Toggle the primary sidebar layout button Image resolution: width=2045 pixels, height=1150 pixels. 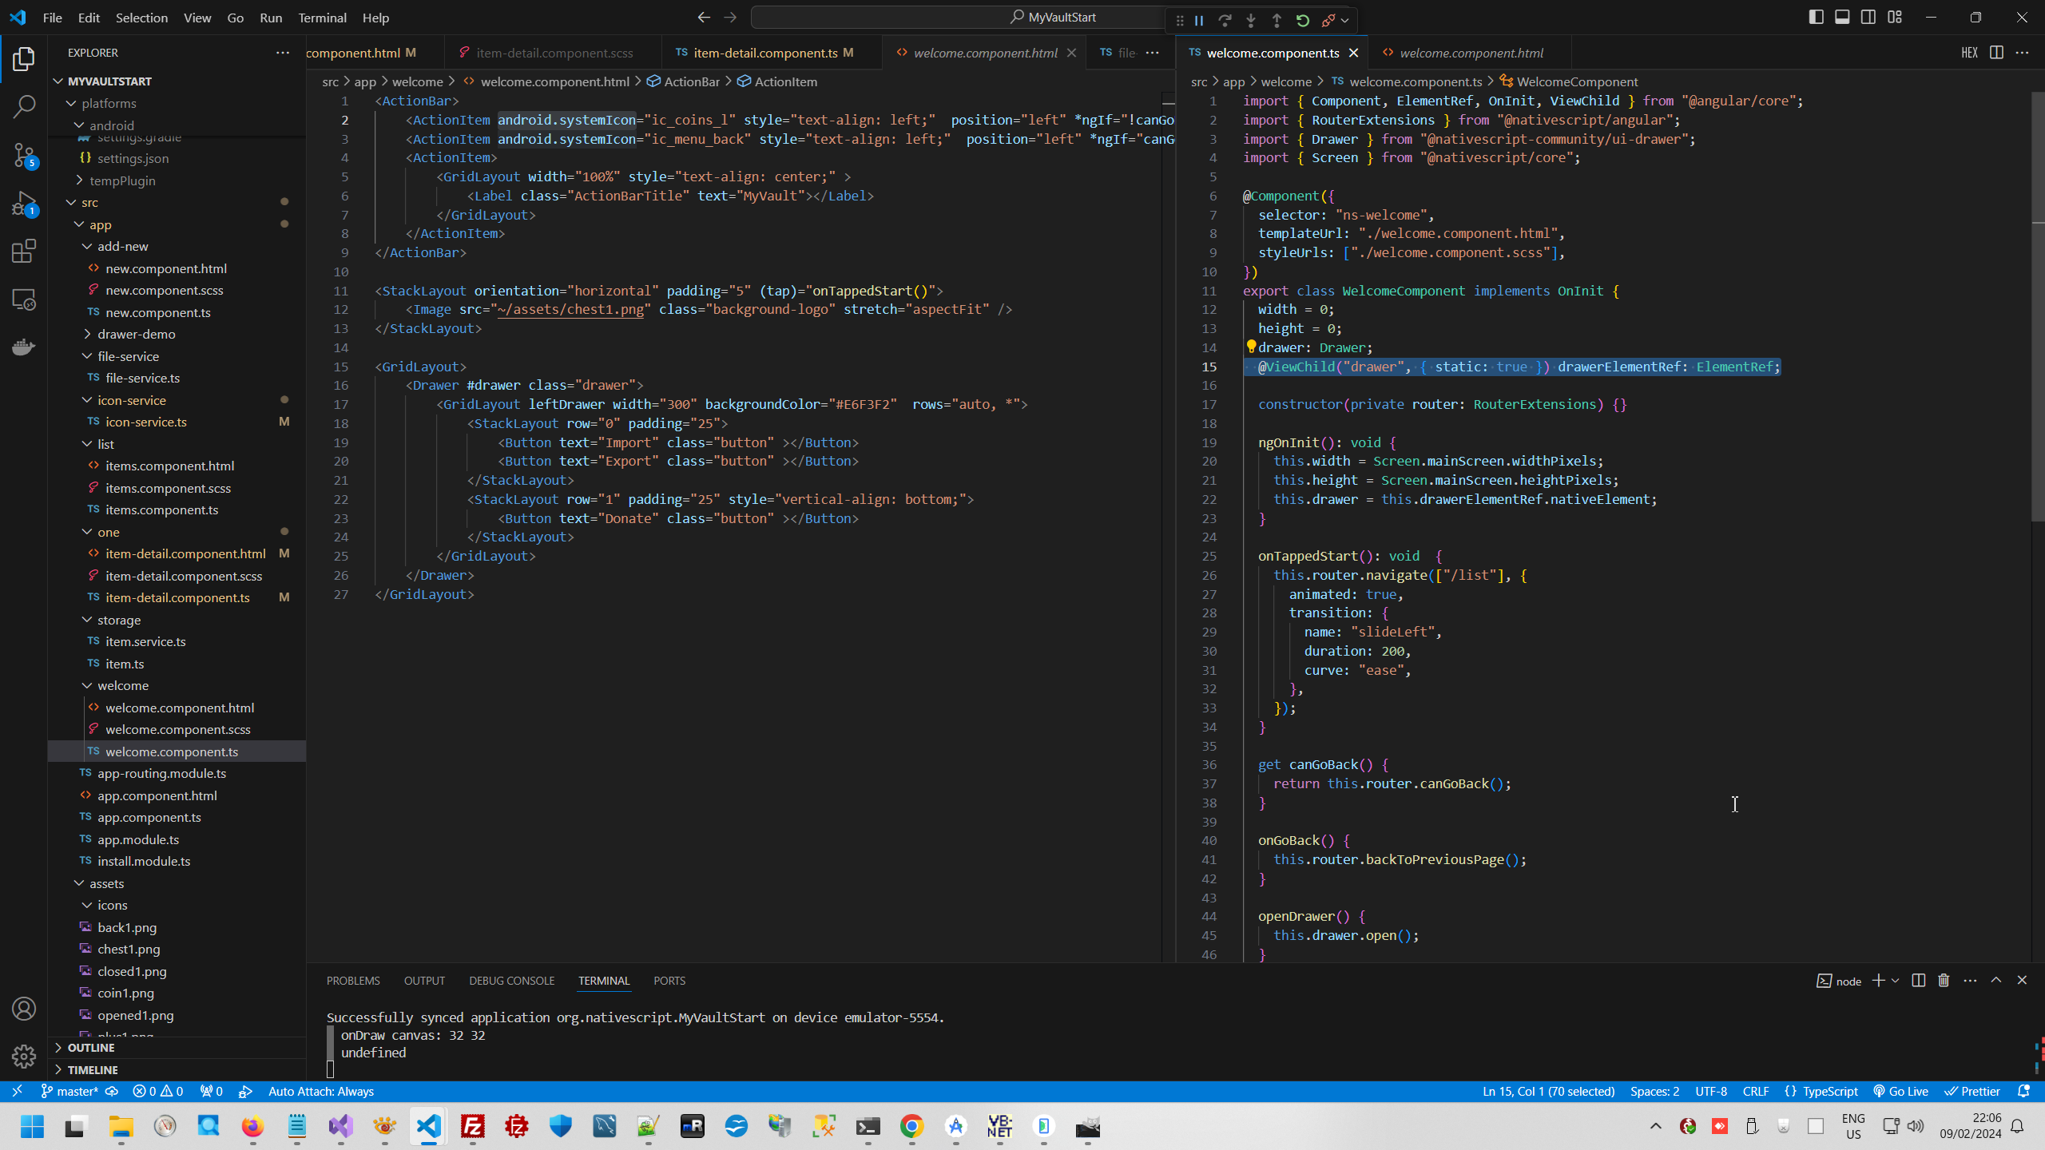click(x=1816, y=17)
